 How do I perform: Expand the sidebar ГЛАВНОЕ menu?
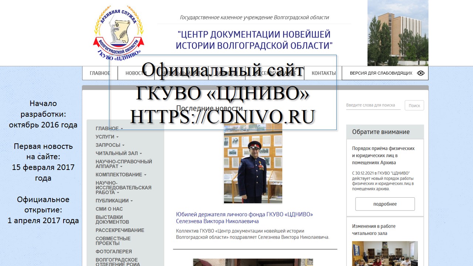109,129
